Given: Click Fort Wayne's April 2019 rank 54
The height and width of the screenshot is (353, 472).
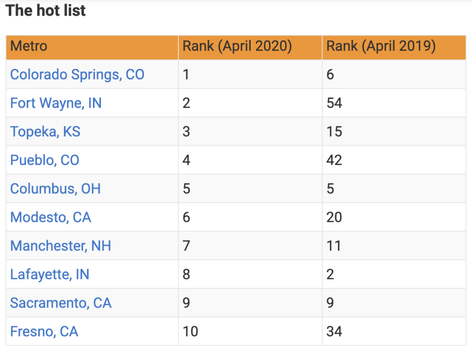Looking at the screenshot, I should tap(335, 103).
